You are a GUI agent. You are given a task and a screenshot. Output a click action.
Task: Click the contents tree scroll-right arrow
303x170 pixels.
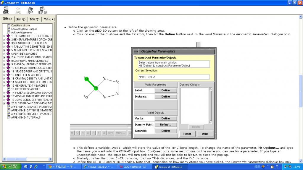pyautogui.click(x=50, y=159)
